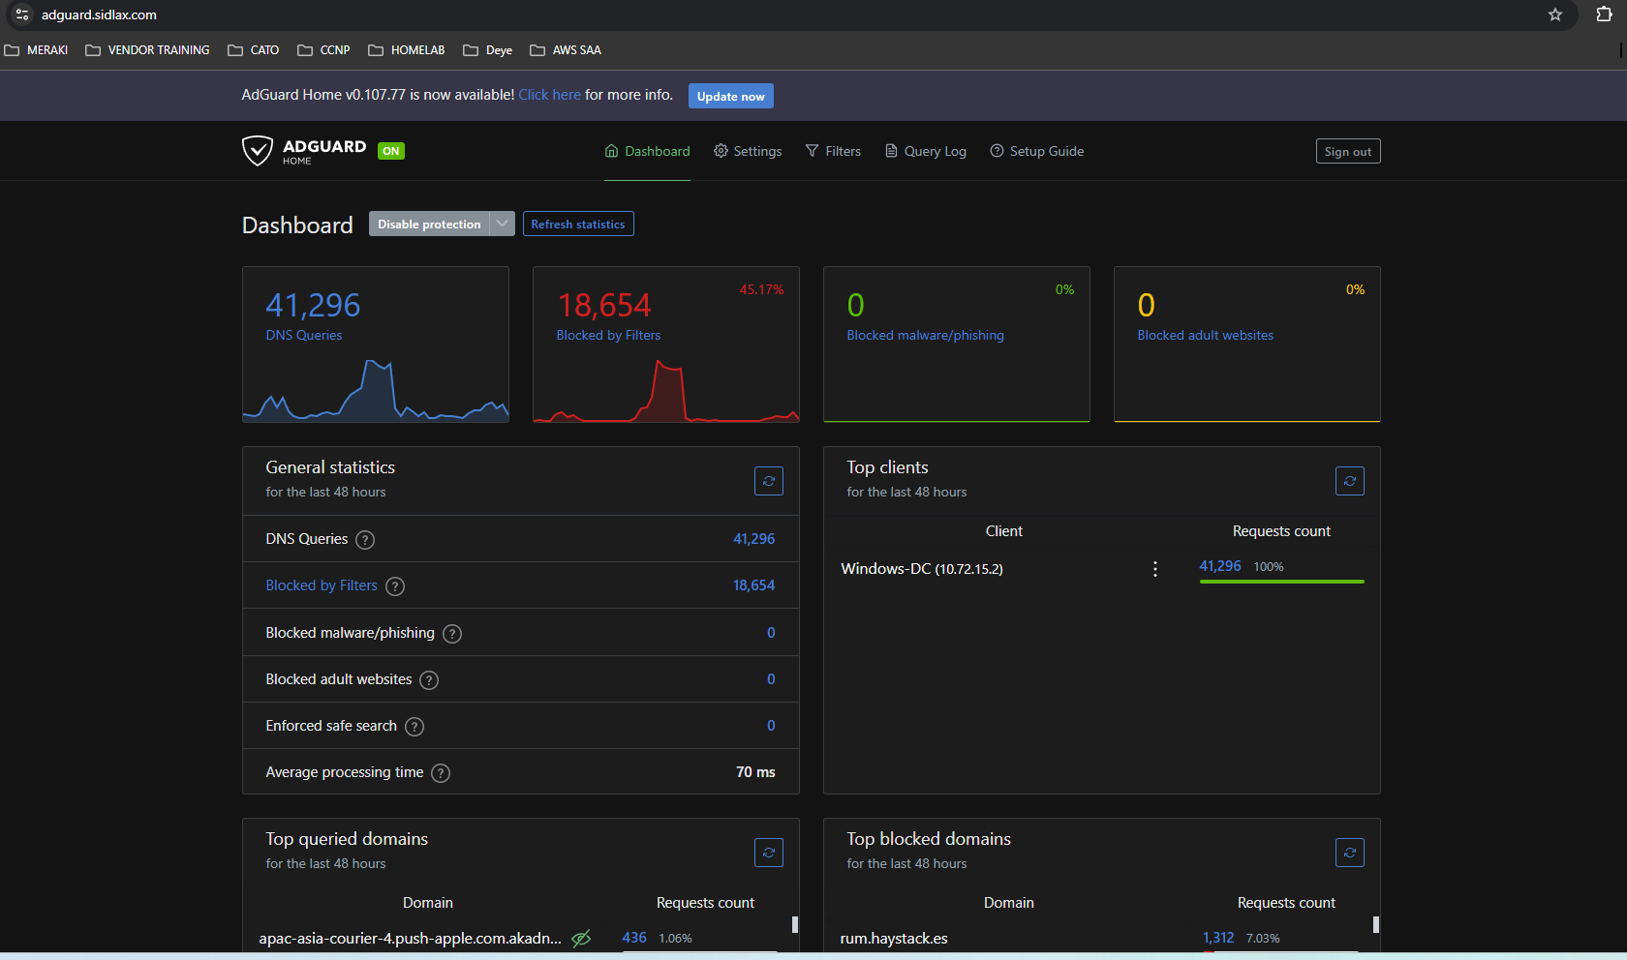This screenshot has height=960, width=1627.
Task: Click the DNS Queries blue graph
Action: tap(376, 391)
